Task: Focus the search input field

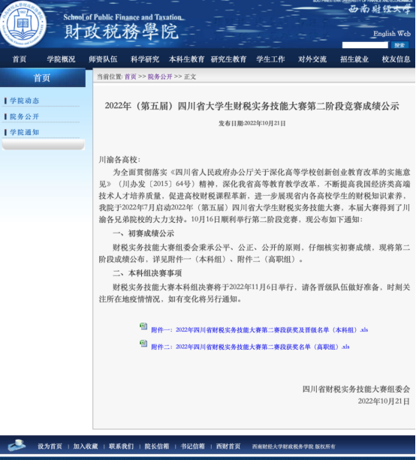Action: (365, 45)
